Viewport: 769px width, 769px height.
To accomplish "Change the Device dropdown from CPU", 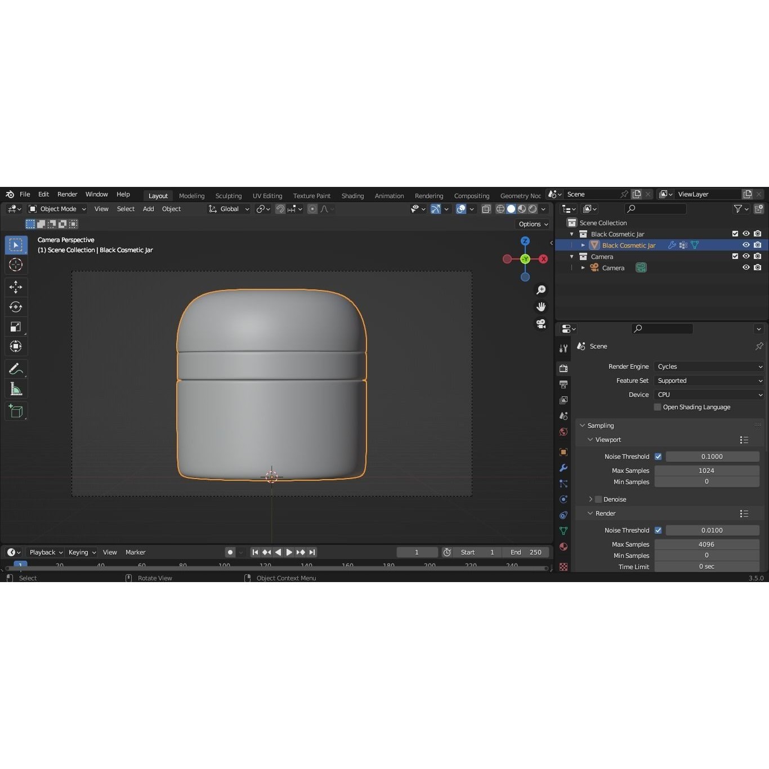I will 709,395.
